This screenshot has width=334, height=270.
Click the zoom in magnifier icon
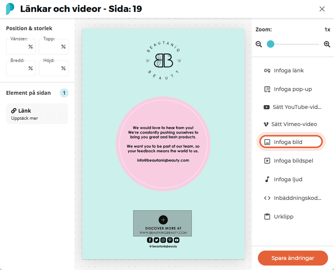coord(327,44)
